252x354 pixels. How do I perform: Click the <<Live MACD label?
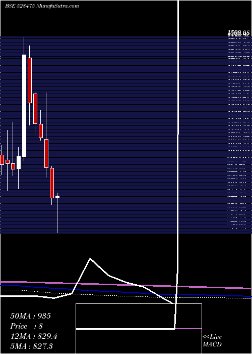click(x=212, y=340)
